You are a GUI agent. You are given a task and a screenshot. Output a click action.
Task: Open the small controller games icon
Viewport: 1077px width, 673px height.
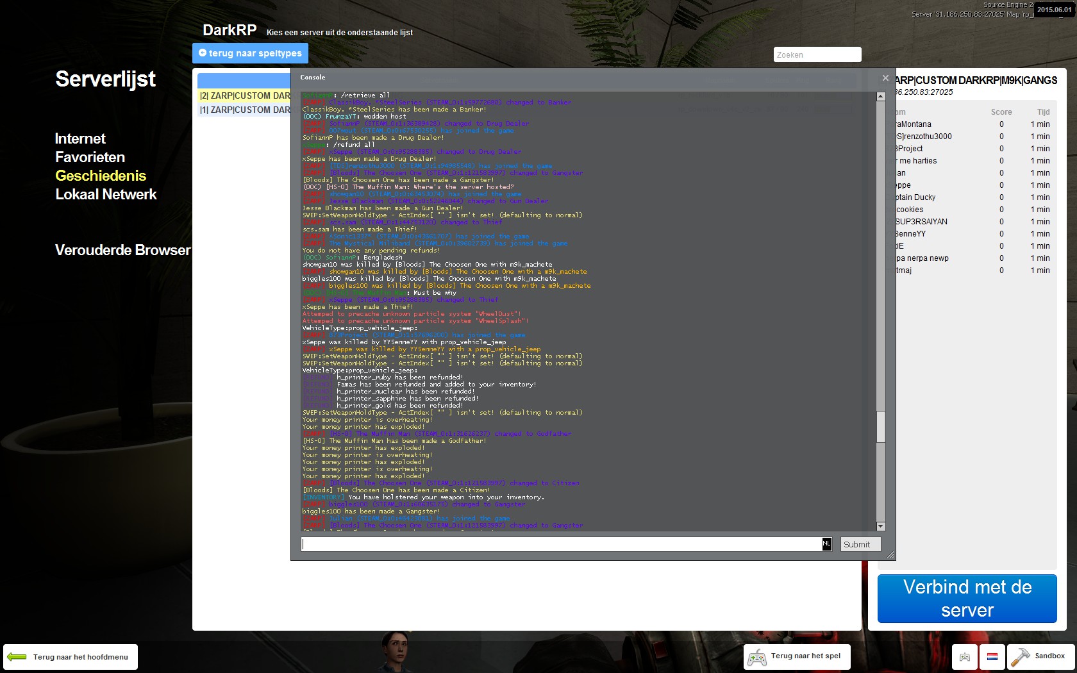coord(965,657)
